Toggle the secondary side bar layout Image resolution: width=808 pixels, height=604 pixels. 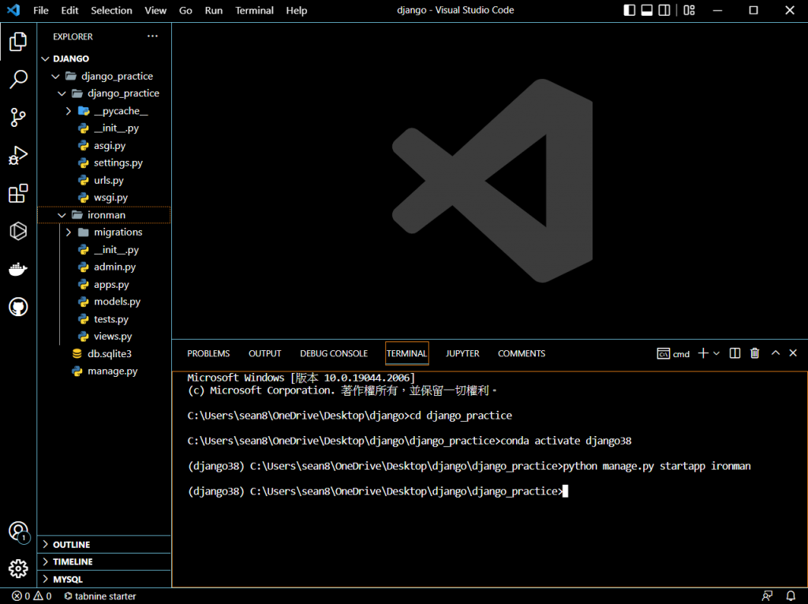pyautogui.click(x=664, y=10)
